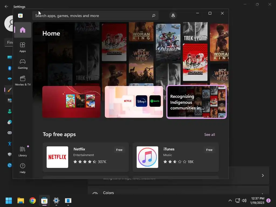Open the red games promo banner
The height and width of the screenshot is (207, 276).
pos(71,102)
